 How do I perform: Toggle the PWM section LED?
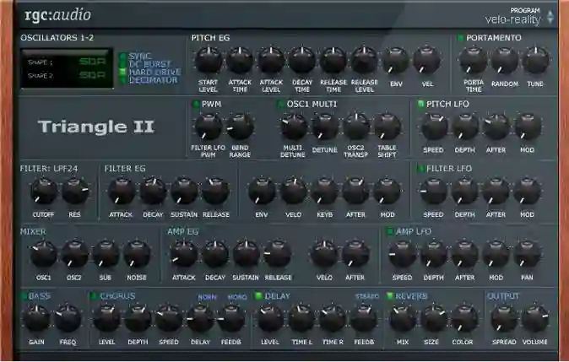(x=196, y=104)
